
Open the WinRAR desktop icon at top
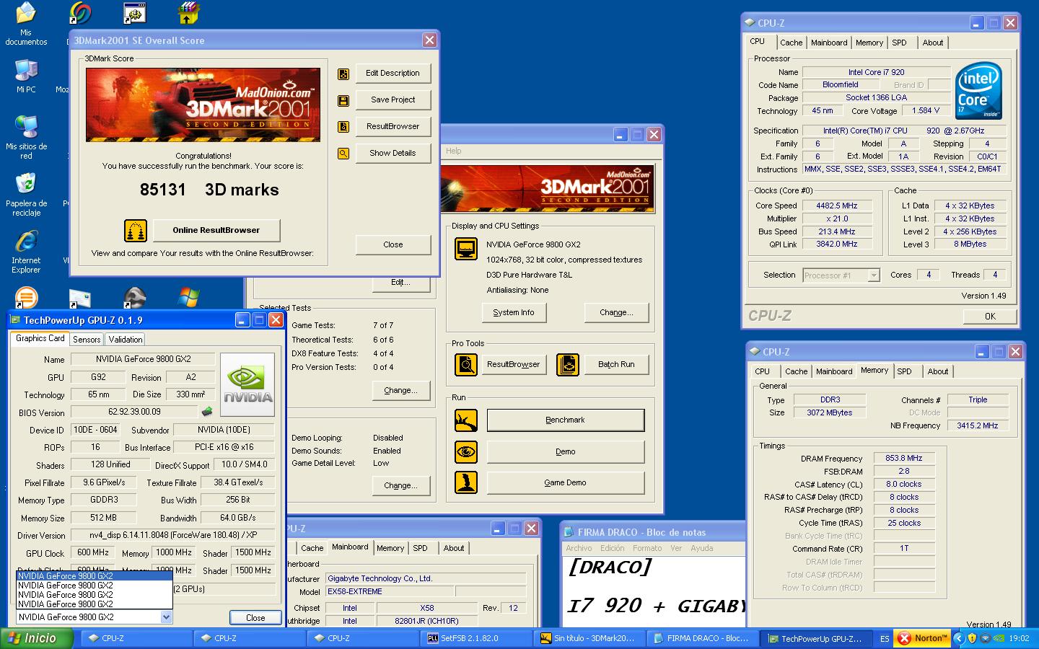[x=188, y=12]
